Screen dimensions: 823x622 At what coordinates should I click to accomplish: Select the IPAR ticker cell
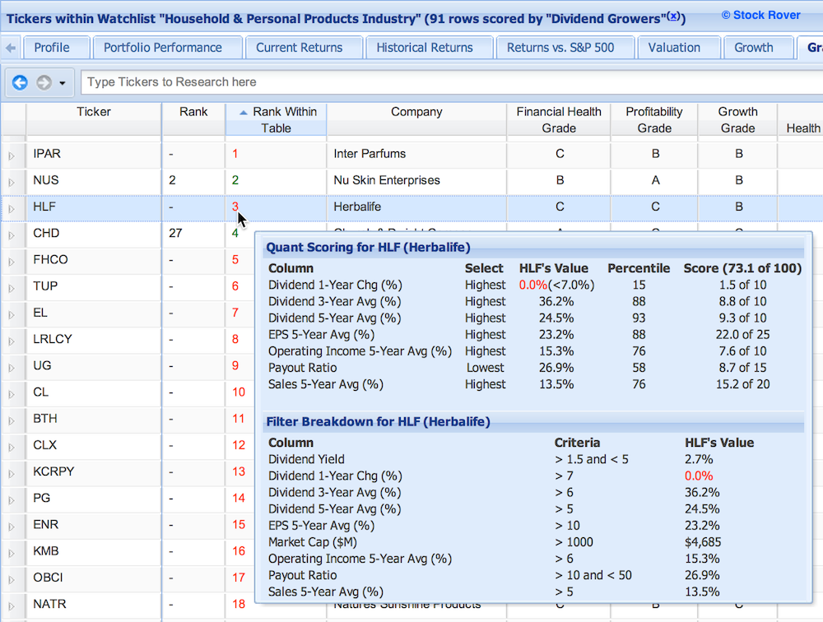(94, 154)
